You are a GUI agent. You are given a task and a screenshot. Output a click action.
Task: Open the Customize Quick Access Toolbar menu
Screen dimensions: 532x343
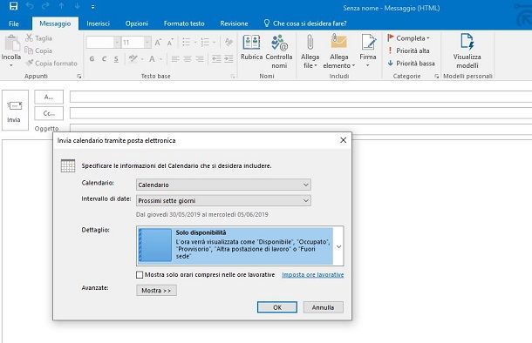tap(92, 6)
